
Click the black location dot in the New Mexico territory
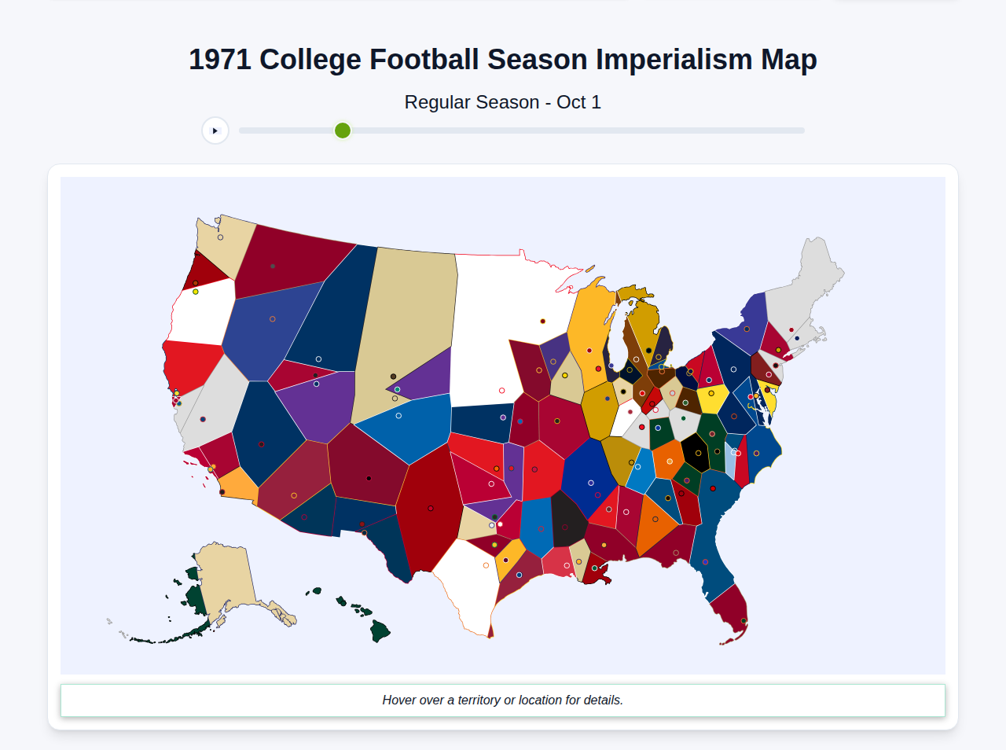(x=368, y=477)
